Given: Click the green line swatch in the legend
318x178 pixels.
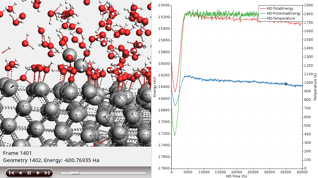Looking at the screenshot, I should (x=263, y=18).
